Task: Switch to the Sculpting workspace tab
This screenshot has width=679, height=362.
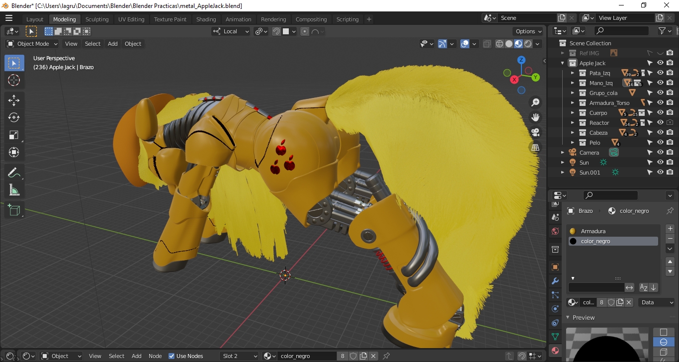Action: pyautogui.click(x=97, y=19)
